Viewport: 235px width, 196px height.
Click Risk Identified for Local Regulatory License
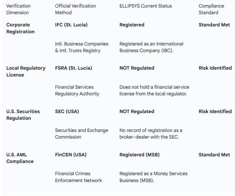pyautogui.click(x=215, y=68)
